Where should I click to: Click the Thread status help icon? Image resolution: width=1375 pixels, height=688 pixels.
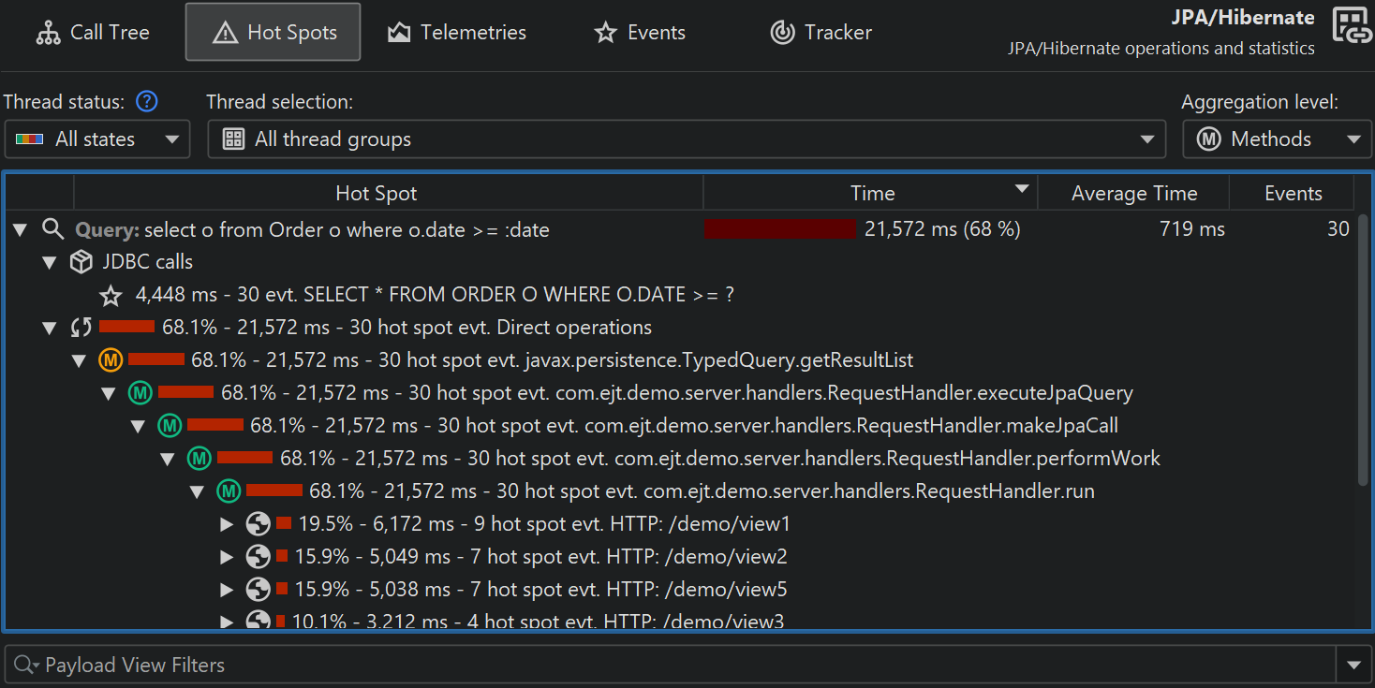(x=147, y=101)
